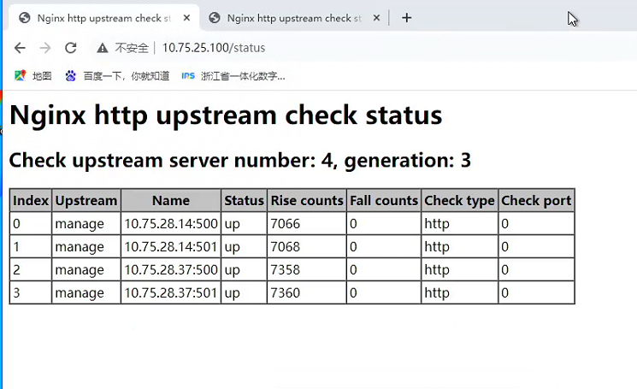
Task: Click rise count value 7358
Action: tap(286, 269)
